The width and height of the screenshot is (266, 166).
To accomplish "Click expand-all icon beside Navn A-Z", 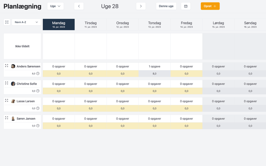I will (x=7, y=22).
